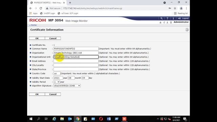
Task: Focus the Organizational Unit field
Action: tap(76, 57)
